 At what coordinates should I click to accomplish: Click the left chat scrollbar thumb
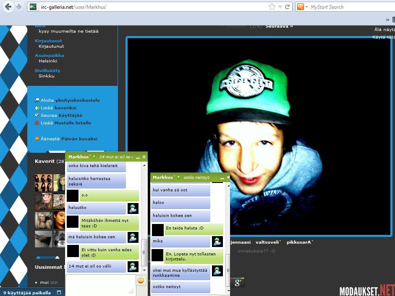point(144,252)
